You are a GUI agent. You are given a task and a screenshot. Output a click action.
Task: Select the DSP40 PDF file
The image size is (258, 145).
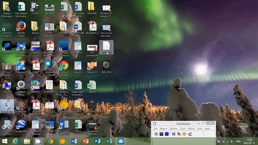click(35, 67)
